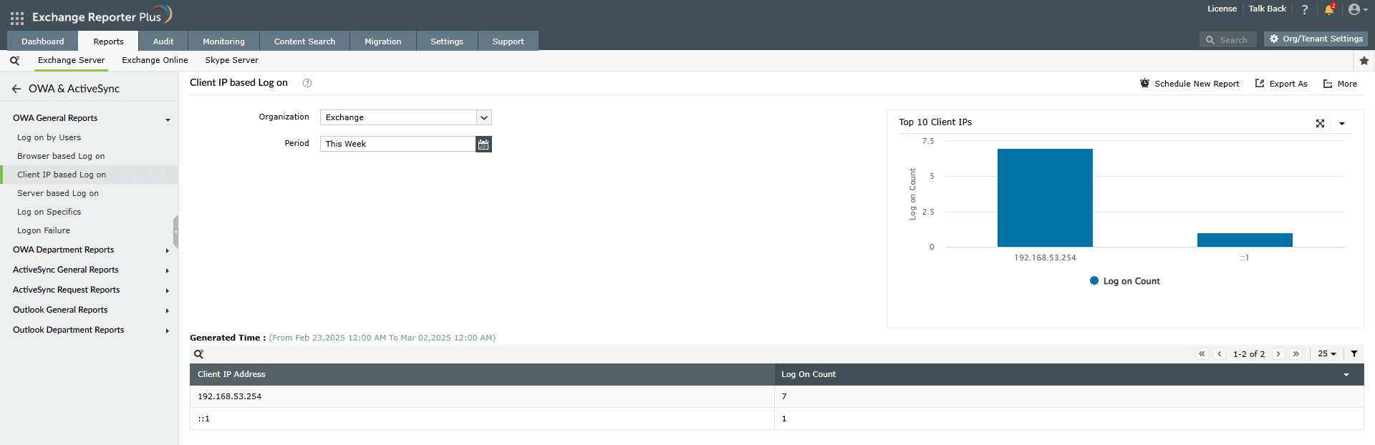Open the More options menu

tap(1340, 84)
